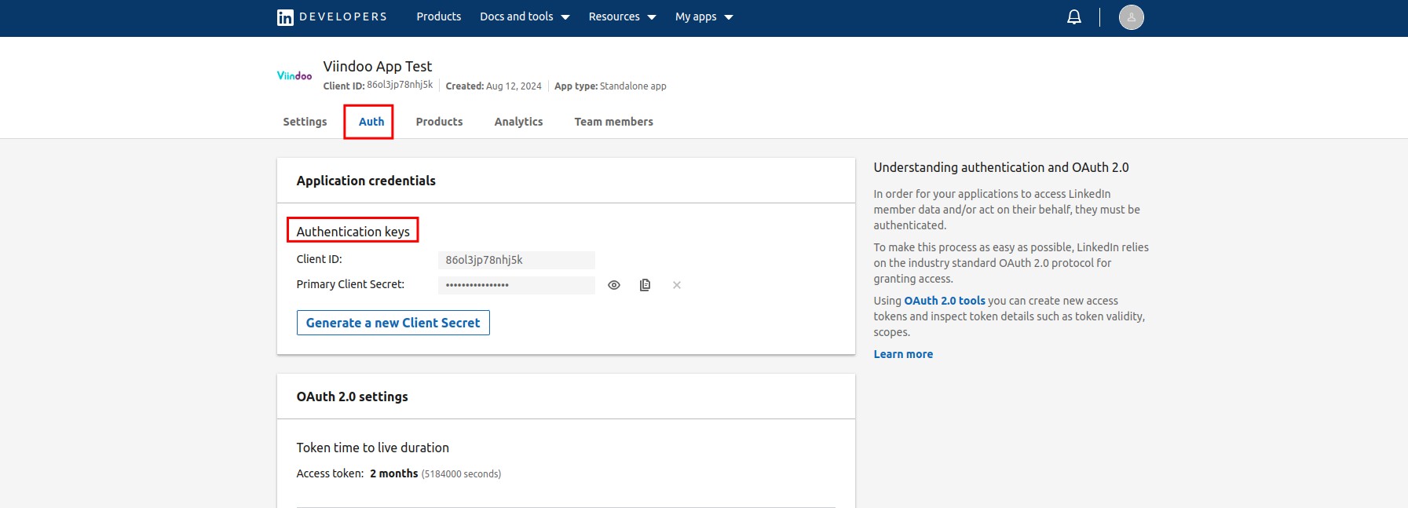The width and height of the screenshot is (1408, 508).
Task: Click the OAuth 2.0 settings heading
Action: click(x=352, y=397)
